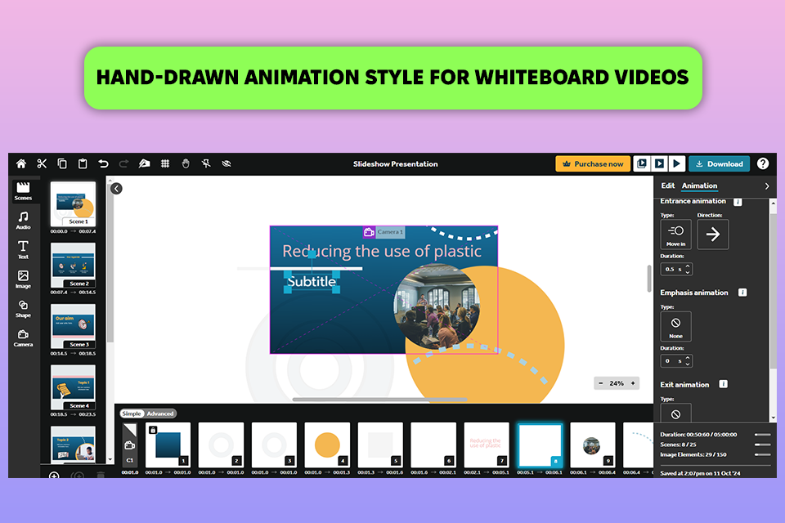
Task: Select the highlighted timeline element 8
Action: pyautogui.click(x=540, y=445)
